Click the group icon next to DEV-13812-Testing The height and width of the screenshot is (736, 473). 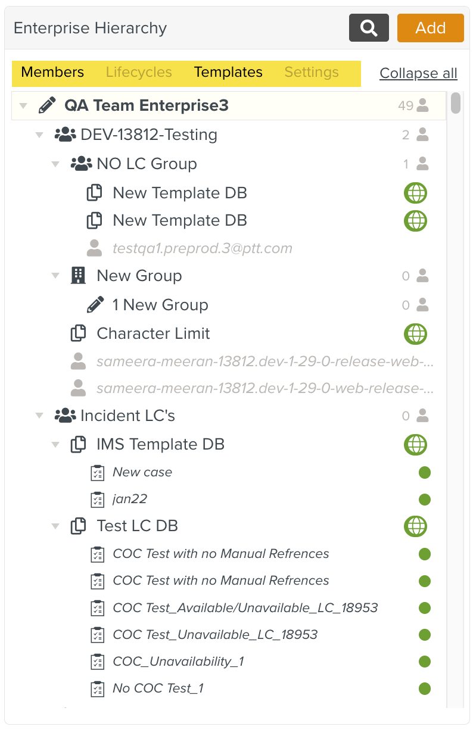pos(64,135)
